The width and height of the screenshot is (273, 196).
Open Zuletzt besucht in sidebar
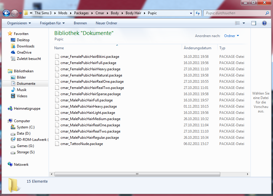pos(29,59)
